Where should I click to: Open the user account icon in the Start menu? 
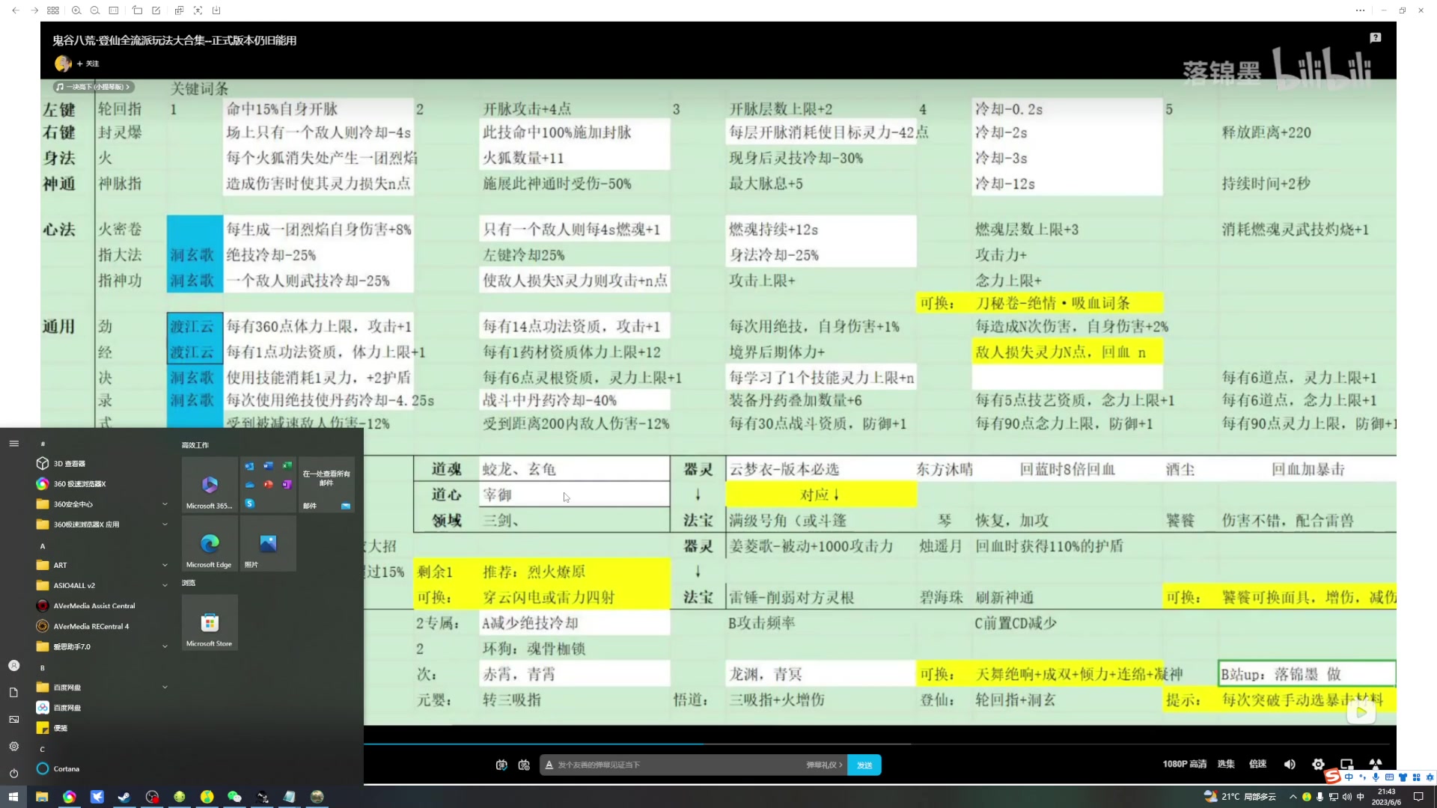pos(13,666)
